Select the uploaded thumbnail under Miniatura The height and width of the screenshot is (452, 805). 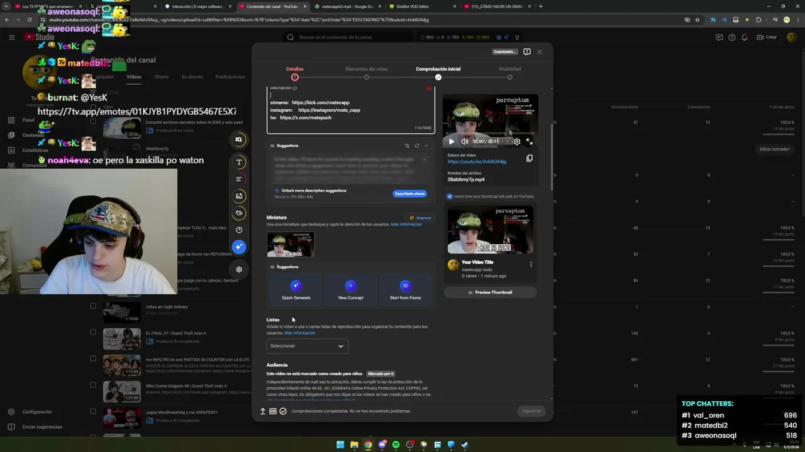coord(290,244)
